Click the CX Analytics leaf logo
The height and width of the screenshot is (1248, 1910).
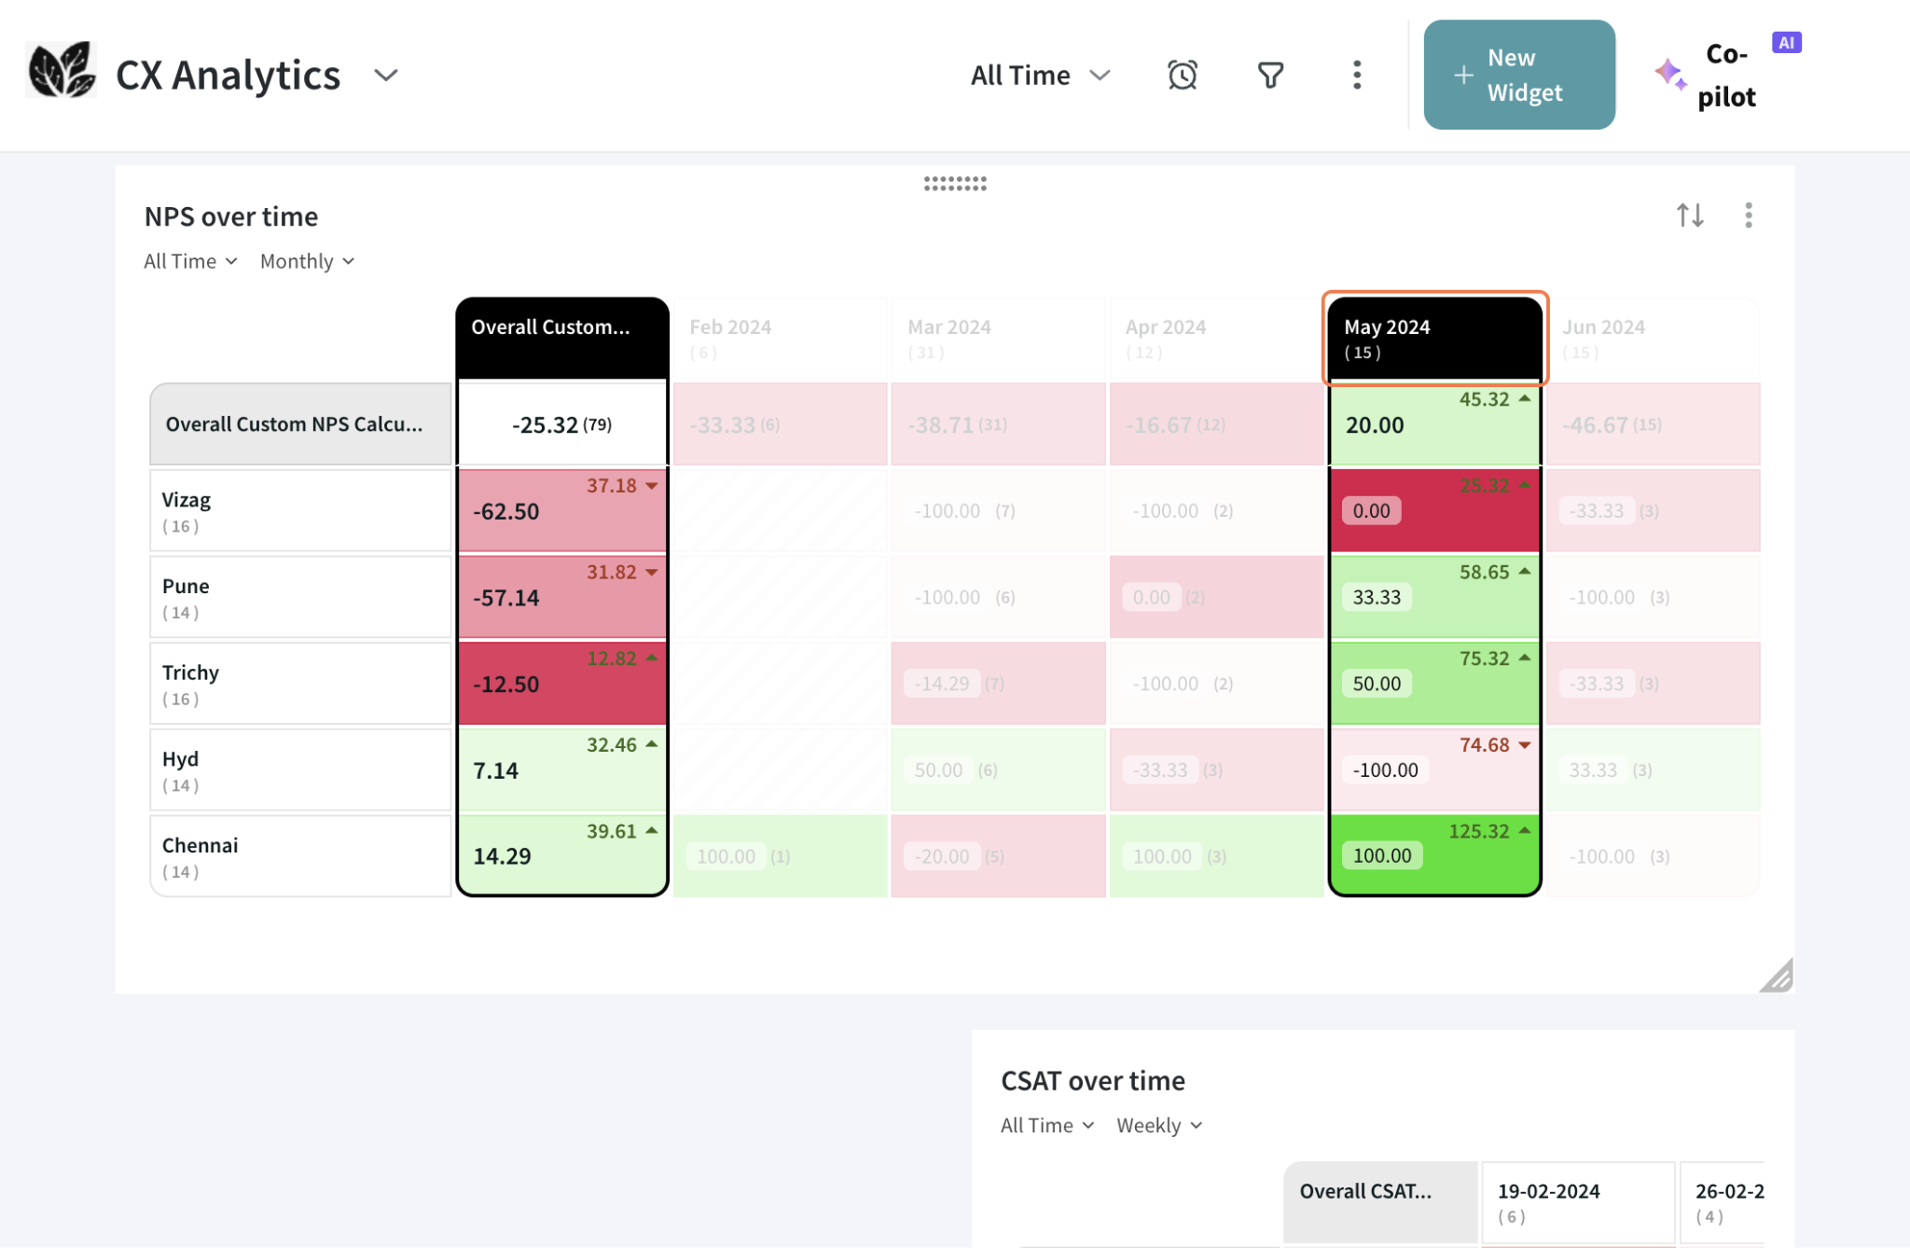[x=61, y=71]
